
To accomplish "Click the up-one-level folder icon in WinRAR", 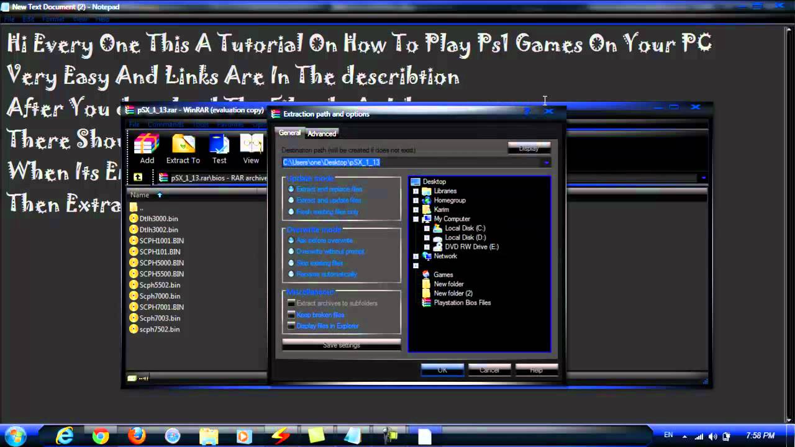I will [138, 178].
